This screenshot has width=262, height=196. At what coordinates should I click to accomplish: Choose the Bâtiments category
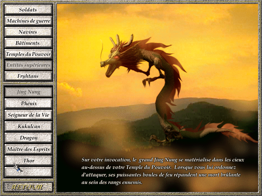(28, 43)
